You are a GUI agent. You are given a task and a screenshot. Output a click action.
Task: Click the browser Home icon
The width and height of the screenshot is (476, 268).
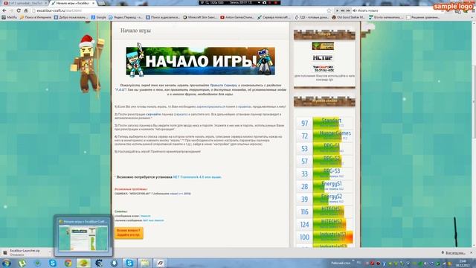(26, 10)
